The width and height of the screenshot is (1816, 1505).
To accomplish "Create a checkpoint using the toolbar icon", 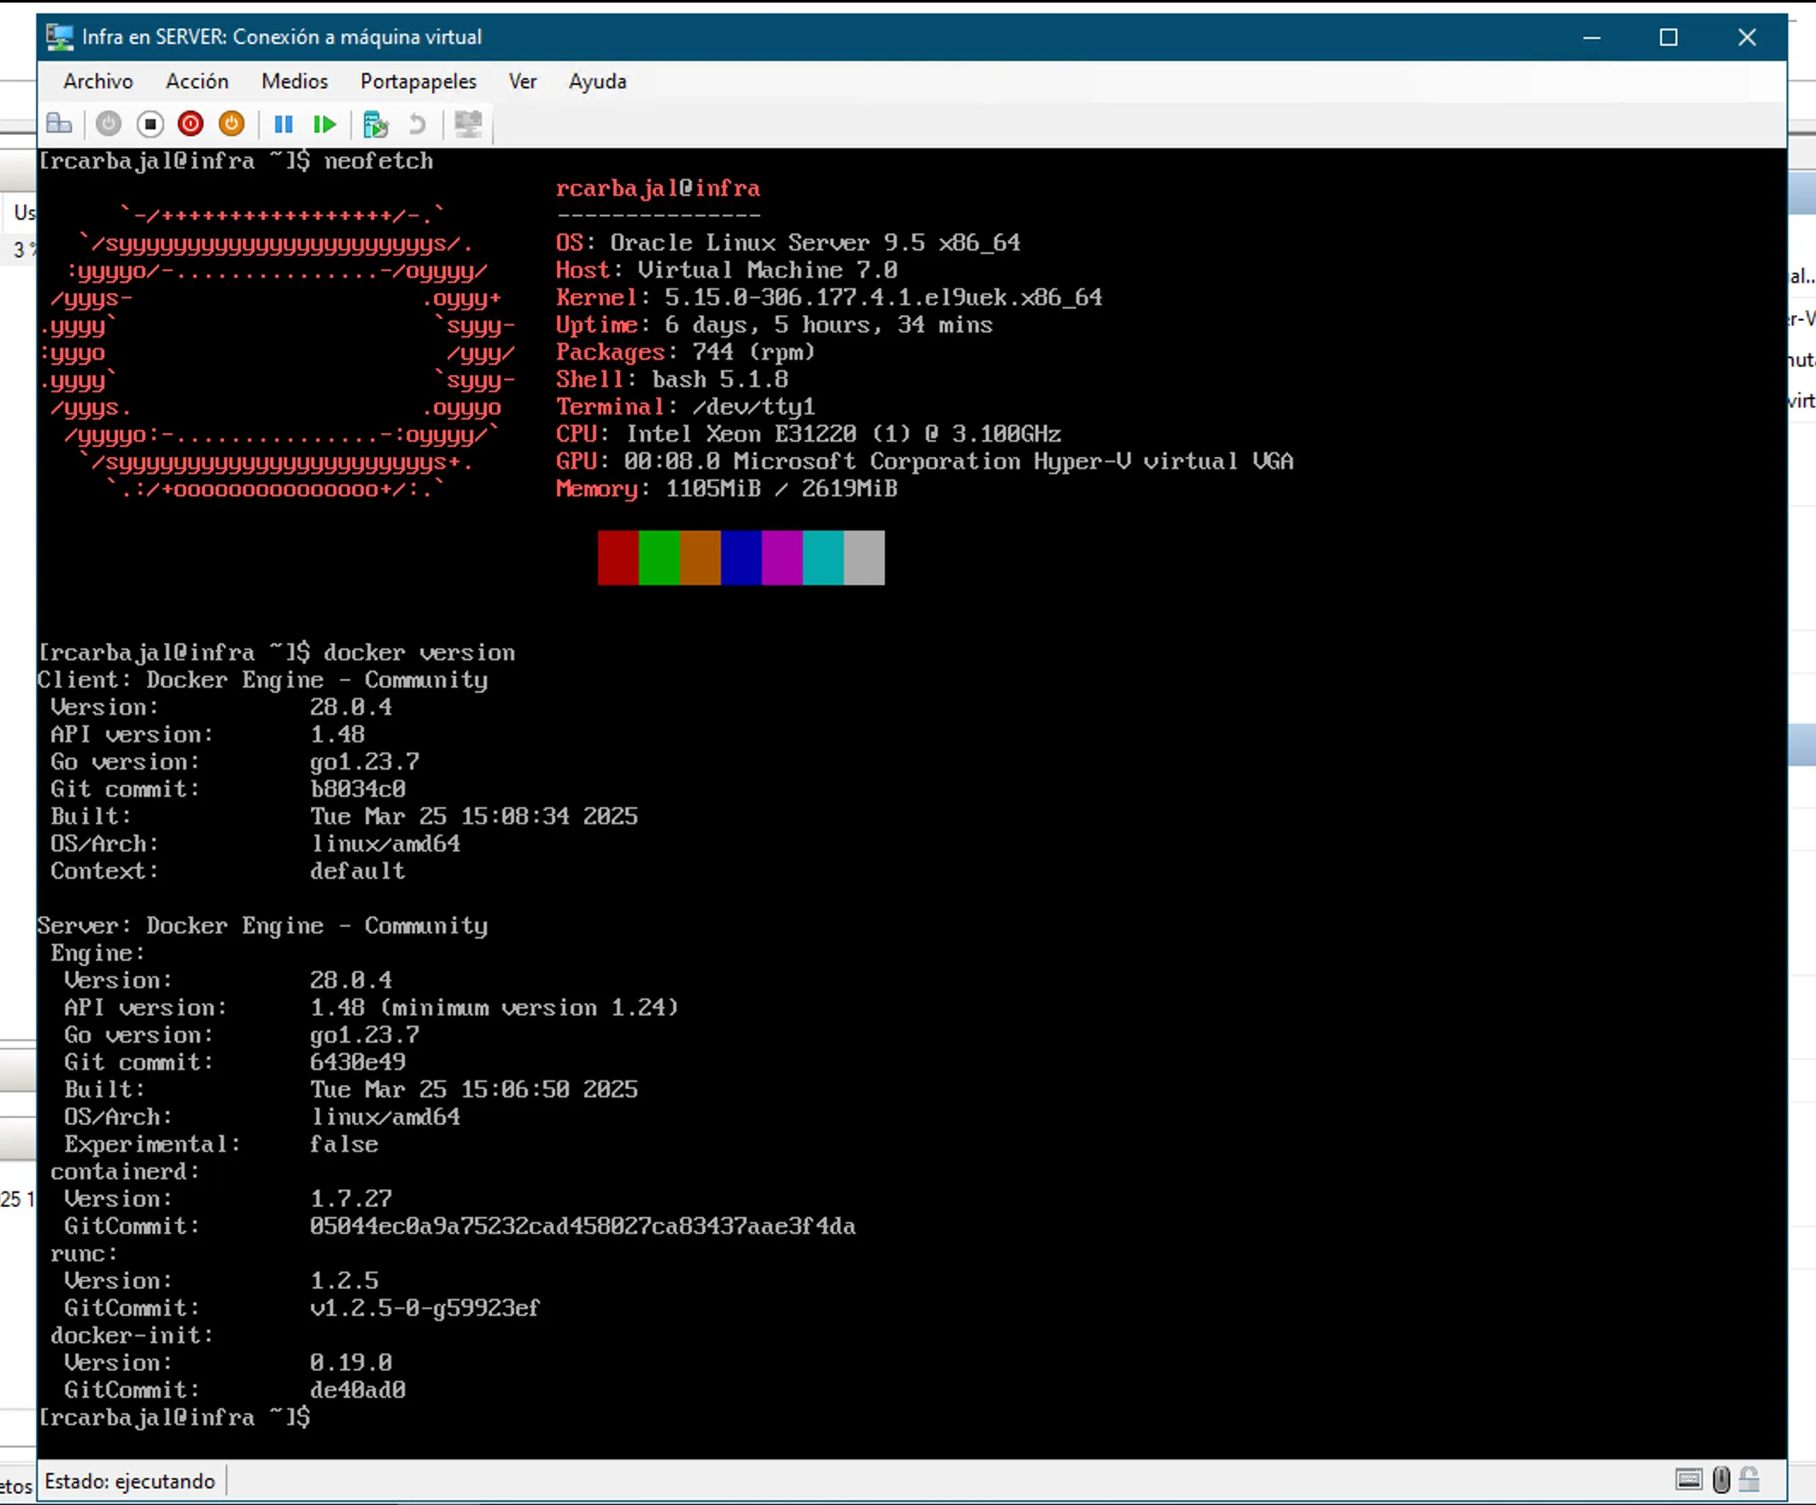I will click(374, 125).
